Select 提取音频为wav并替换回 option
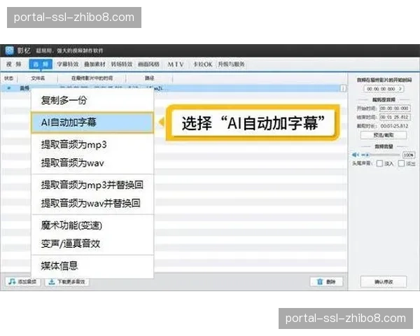Image resolution: width=420 pixels, height=336 pixels. pyautogui.click(x=92, y=203)
